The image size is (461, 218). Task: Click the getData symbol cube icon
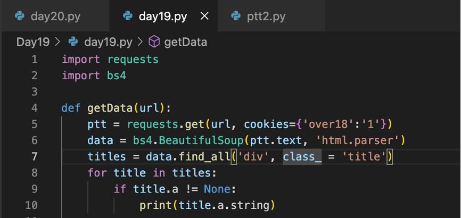pos(154,42)
